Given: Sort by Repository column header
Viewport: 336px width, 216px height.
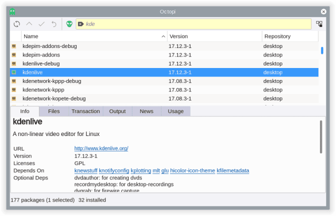Looking at the screenshot, I should (x=290, y=36).
